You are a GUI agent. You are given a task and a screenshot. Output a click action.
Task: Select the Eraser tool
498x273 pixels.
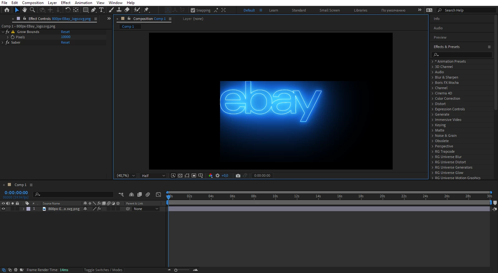point(127,10)
